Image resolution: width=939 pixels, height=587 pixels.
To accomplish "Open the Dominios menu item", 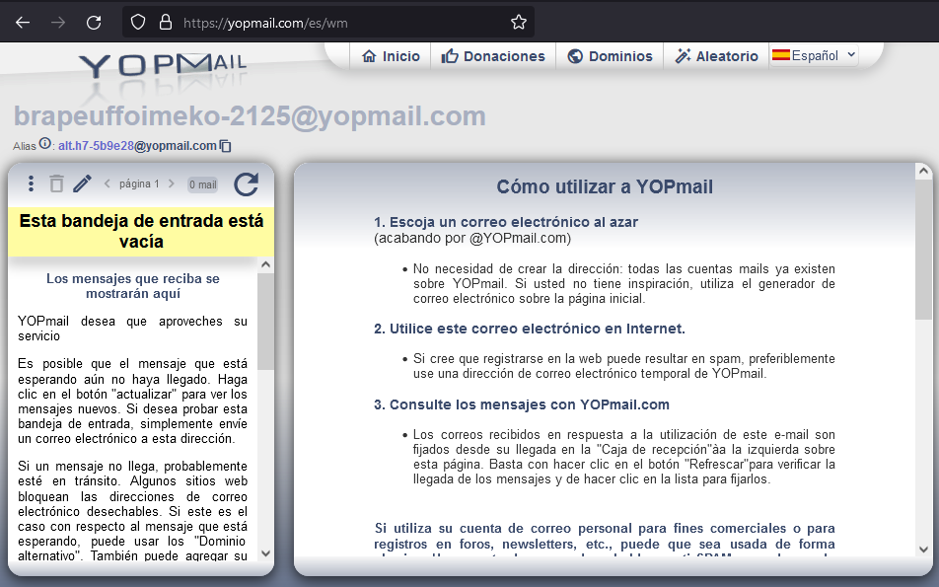I will point(610,56).
